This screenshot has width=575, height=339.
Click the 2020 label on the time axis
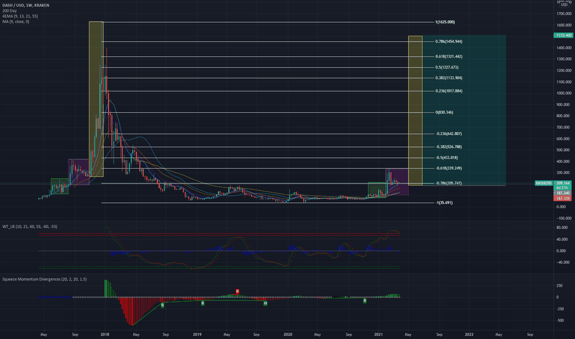pyautogui.click(x=288, y=334)
